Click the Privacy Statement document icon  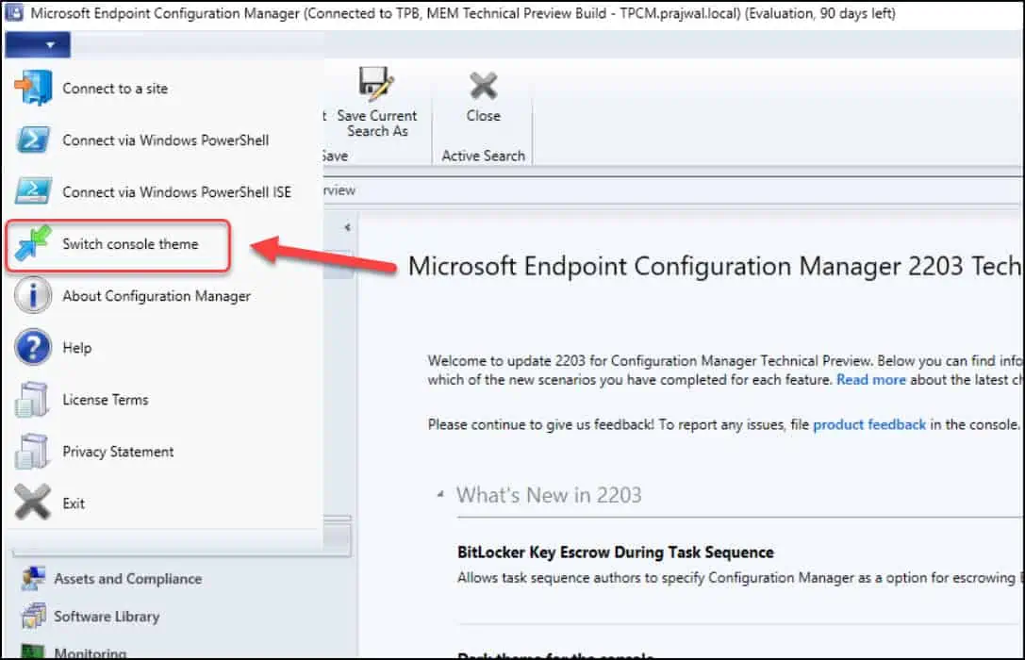(31, 451)
